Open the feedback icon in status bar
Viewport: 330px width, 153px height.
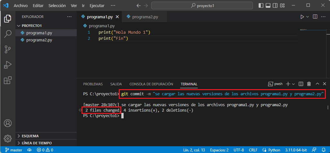click(314, 150)
